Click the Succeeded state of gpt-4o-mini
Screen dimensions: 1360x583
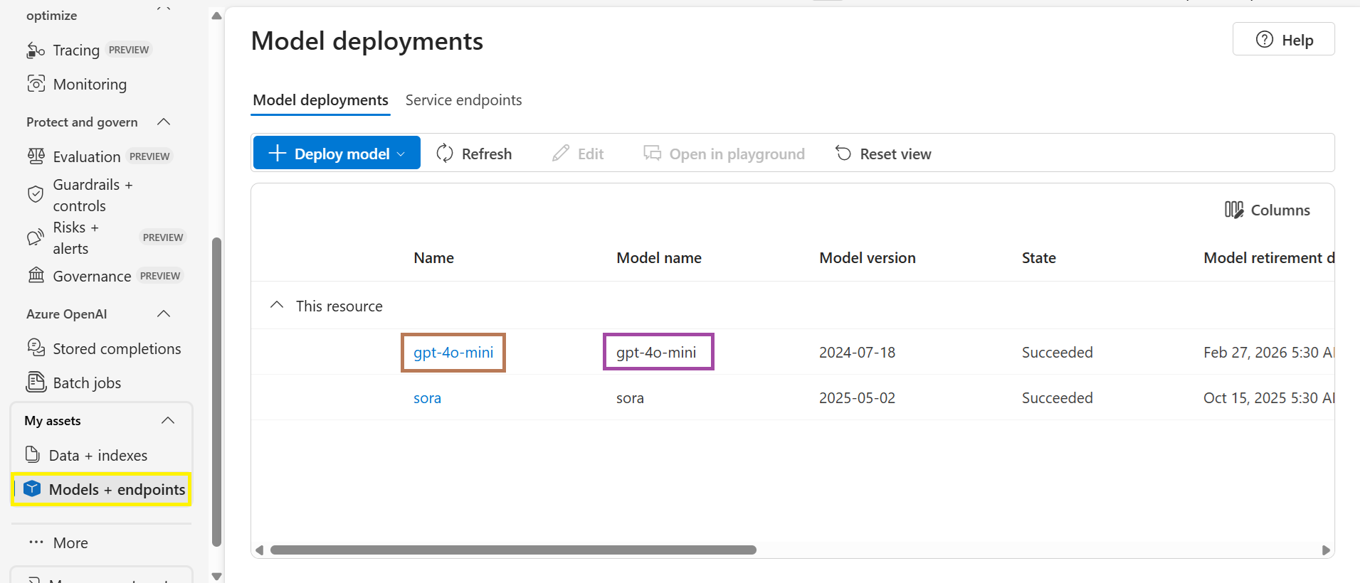coord(1057,352)
